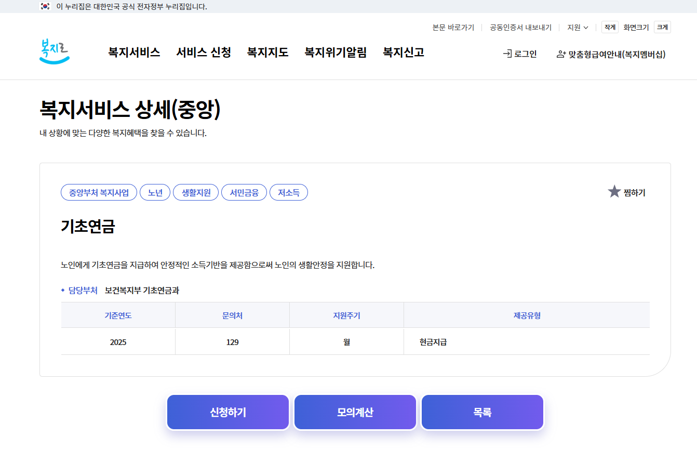The width and height of the screenshot is (697, 450).
Task: Click the 저소득 tag chip
Action: click(x=289, y=192)
